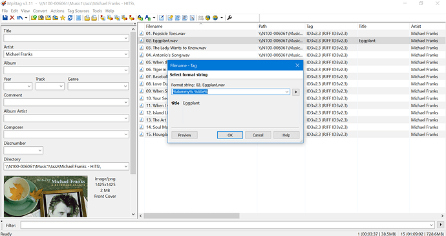Click the Eggplant title cell in file list

pos(367,41)
